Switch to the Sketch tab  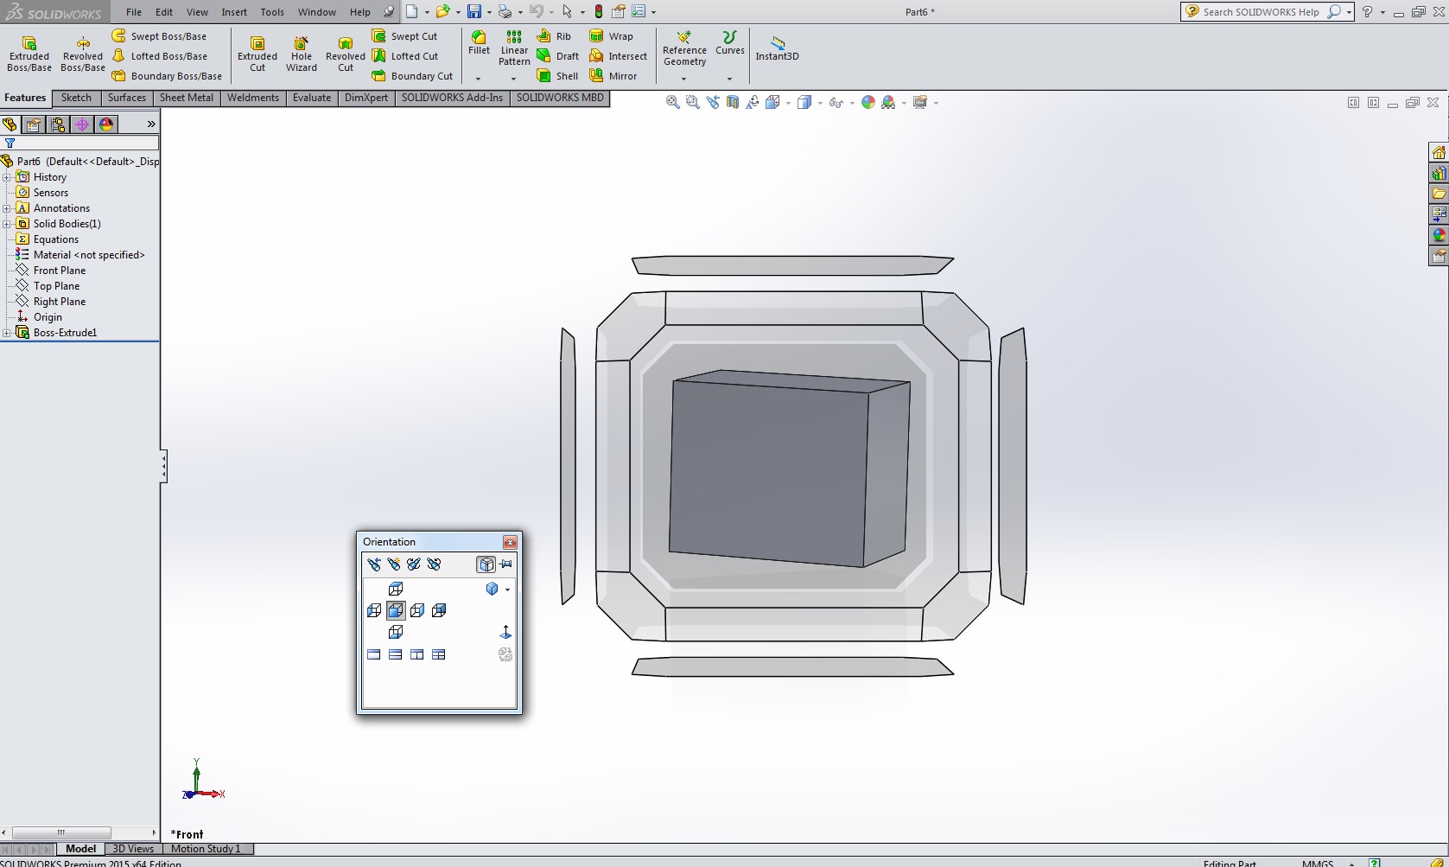pos(76,98)
